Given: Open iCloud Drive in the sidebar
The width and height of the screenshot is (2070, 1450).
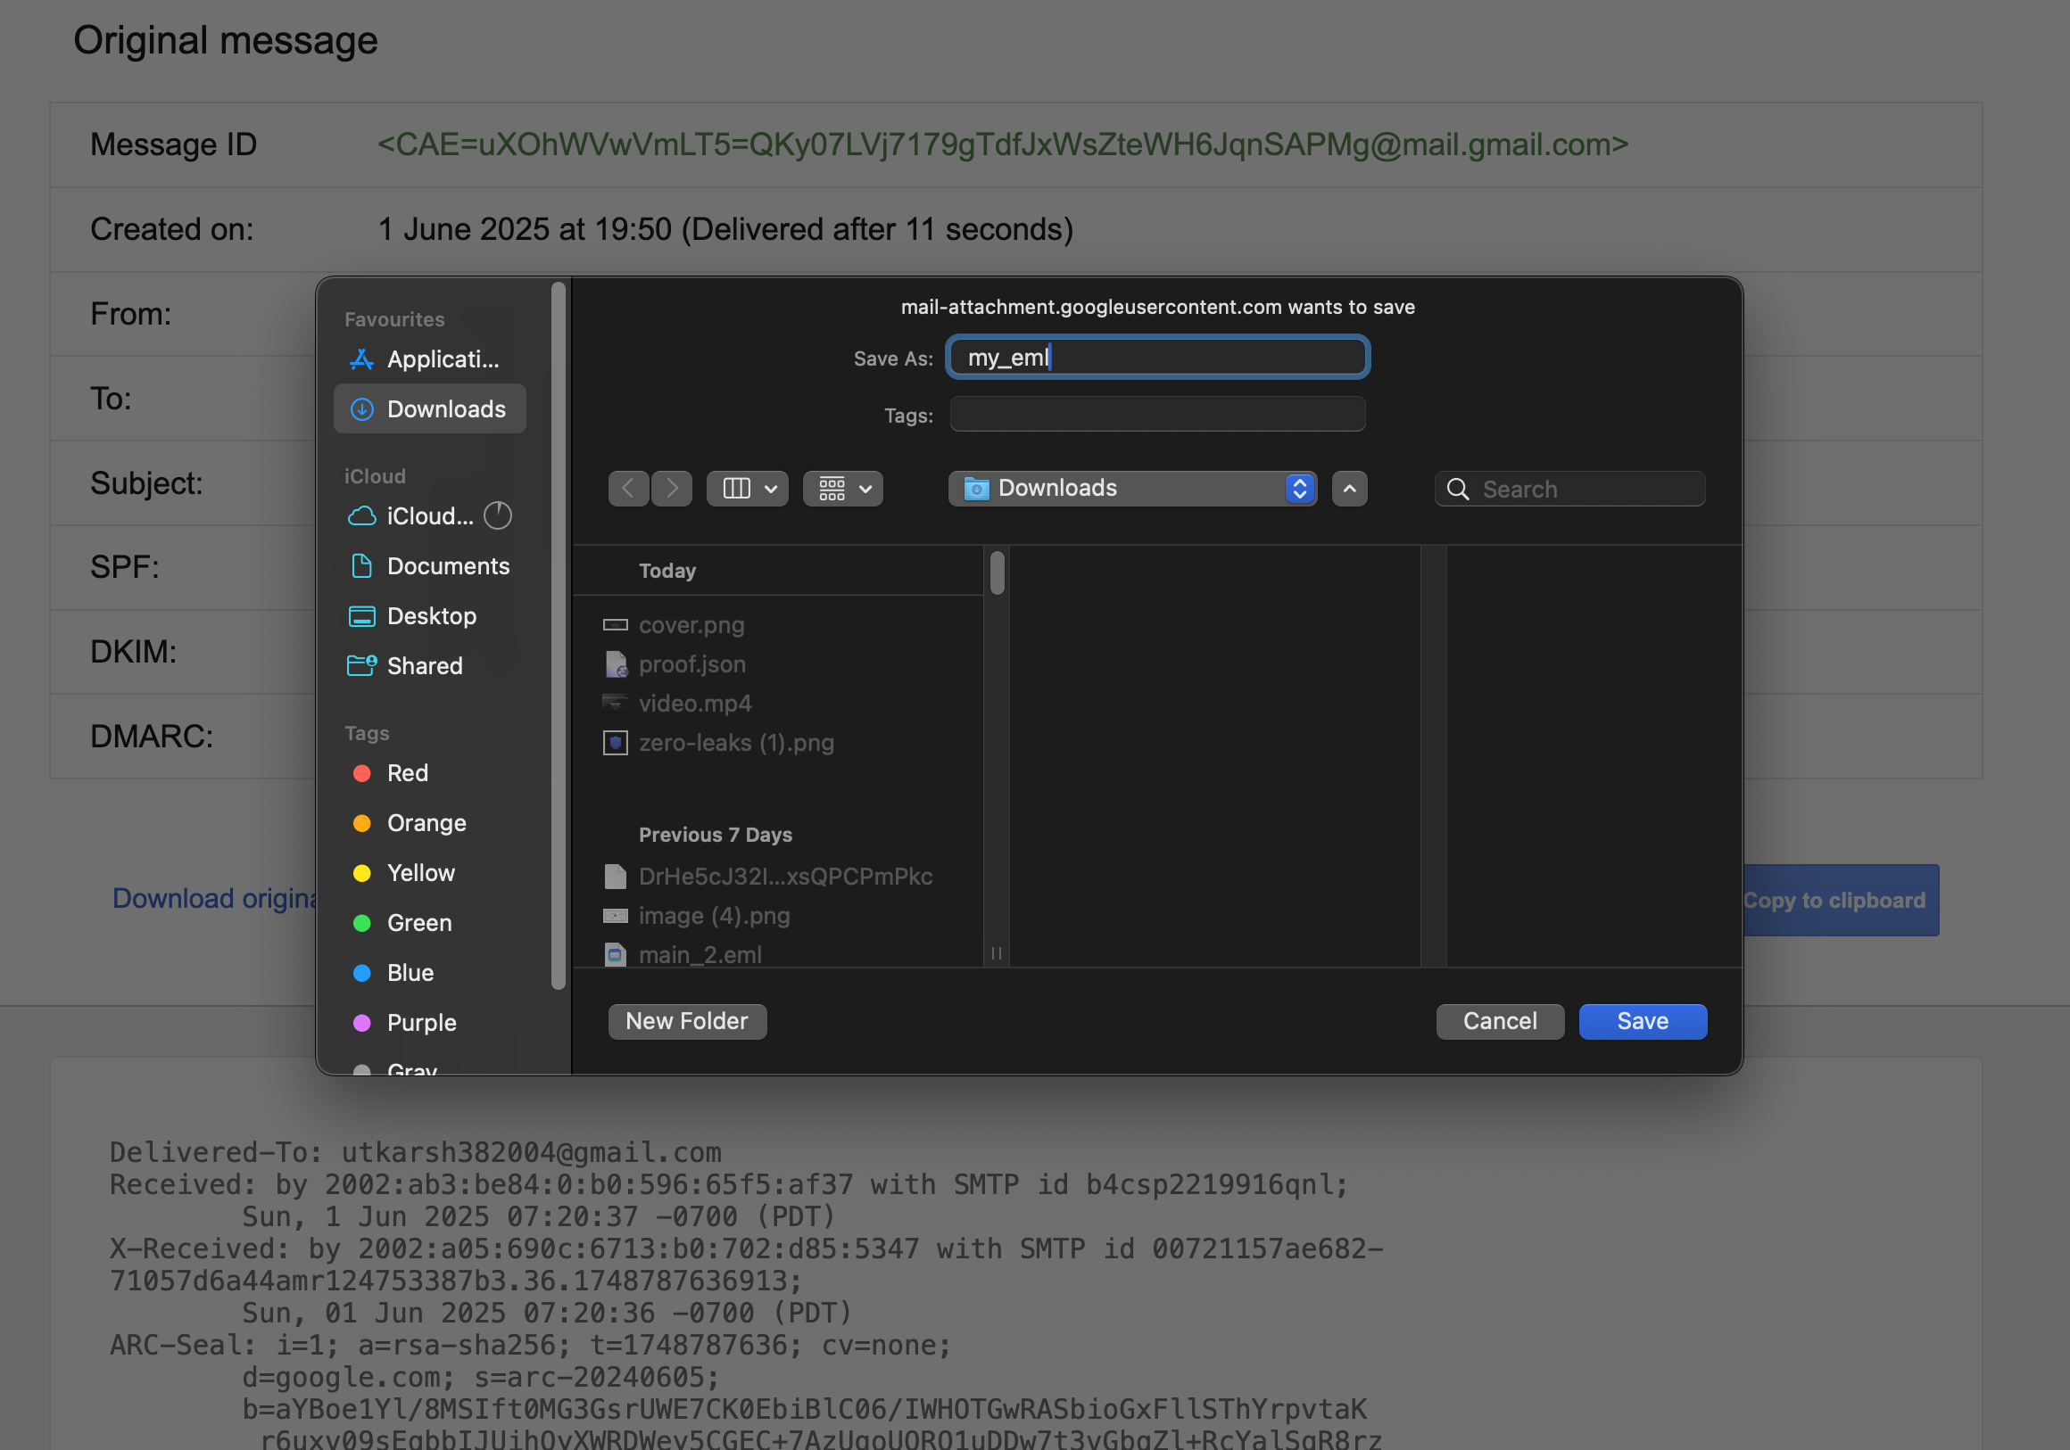Looking at the screenshot, I should (x=428, y=515).
